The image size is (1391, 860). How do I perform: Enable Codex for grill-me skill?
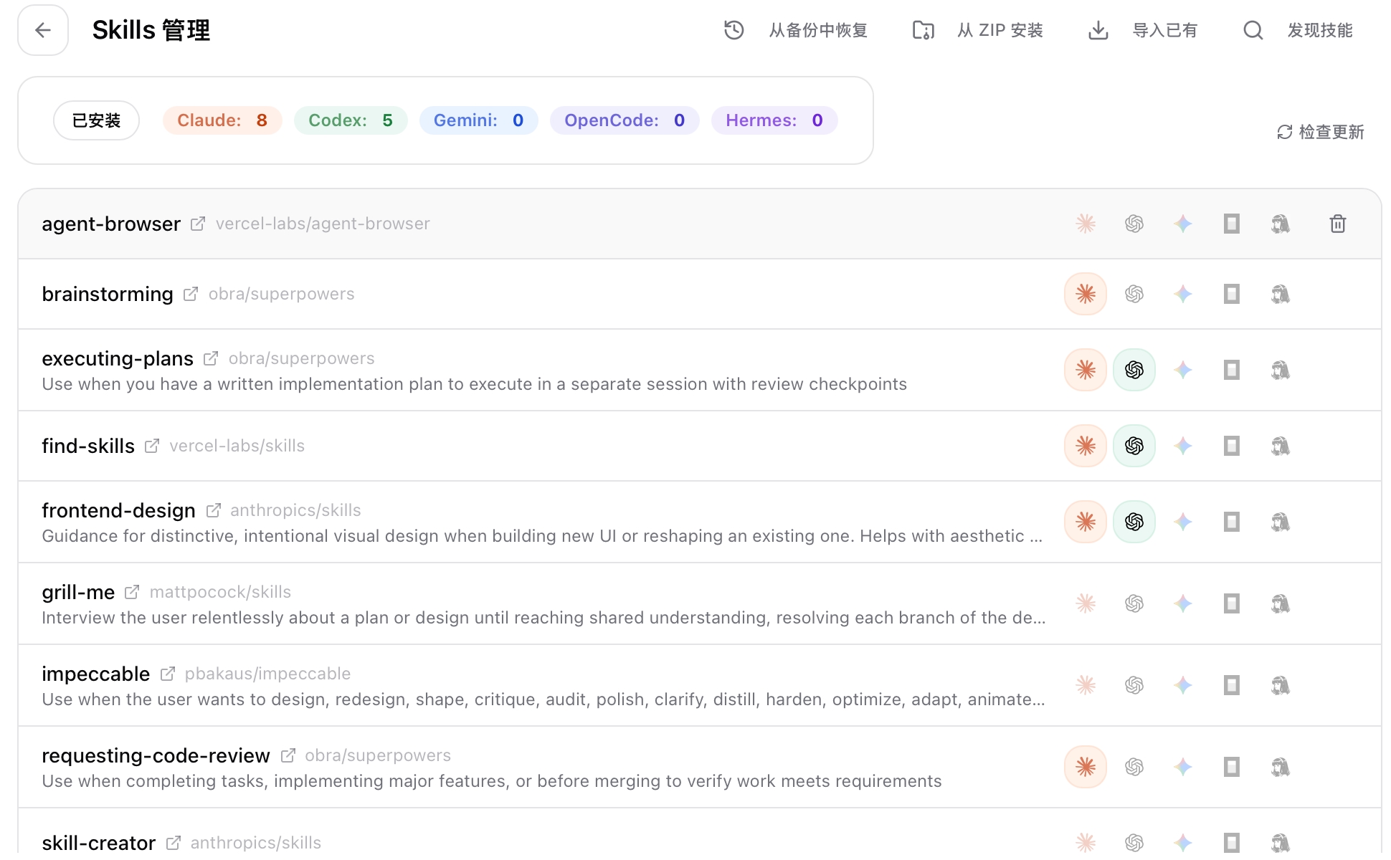tap(1134, 603)
